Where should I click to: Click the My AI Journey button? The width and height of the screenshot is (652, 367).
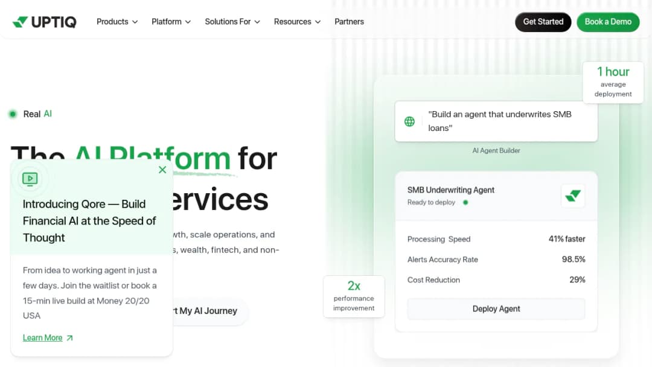(x=210, y=311)
